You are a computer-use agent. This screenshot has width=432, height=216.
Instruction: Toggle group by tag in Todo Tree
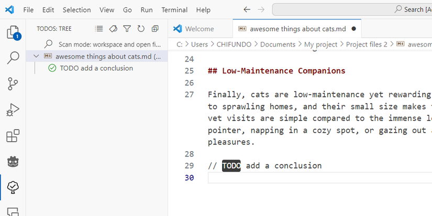(113, 29)
